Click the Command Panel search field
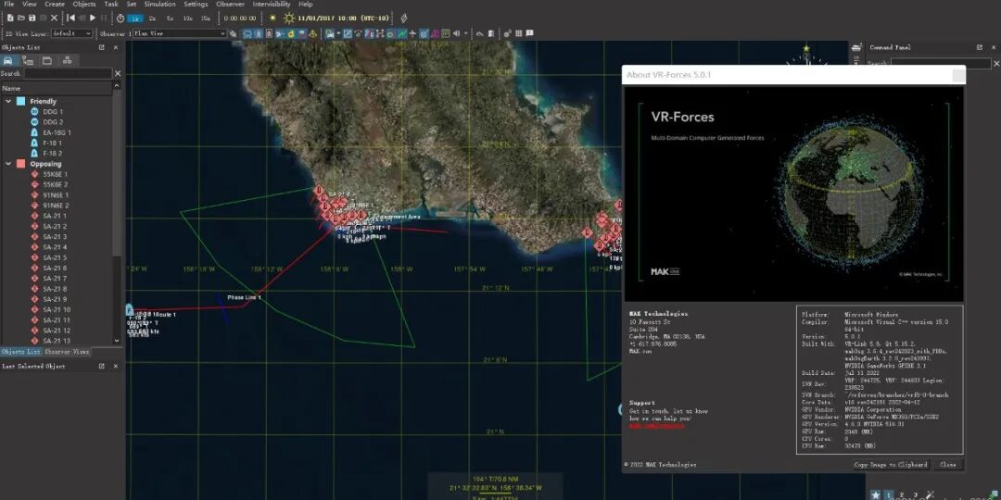1001x500 pixels. pos(941,63)
